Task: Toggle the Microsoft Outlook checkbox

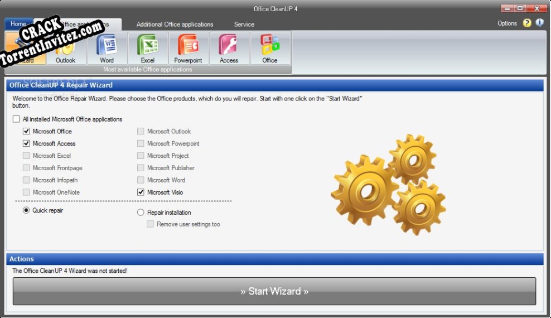Action: pyautogui.click(x=141, y=131)
